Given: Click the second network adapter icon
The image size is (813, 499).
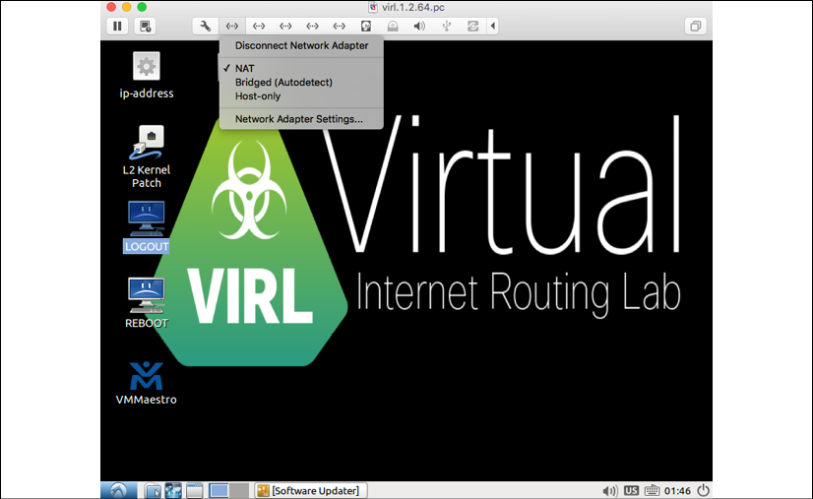Looking at the screenshot, I should pyautogui.click(x=259, y=26).
